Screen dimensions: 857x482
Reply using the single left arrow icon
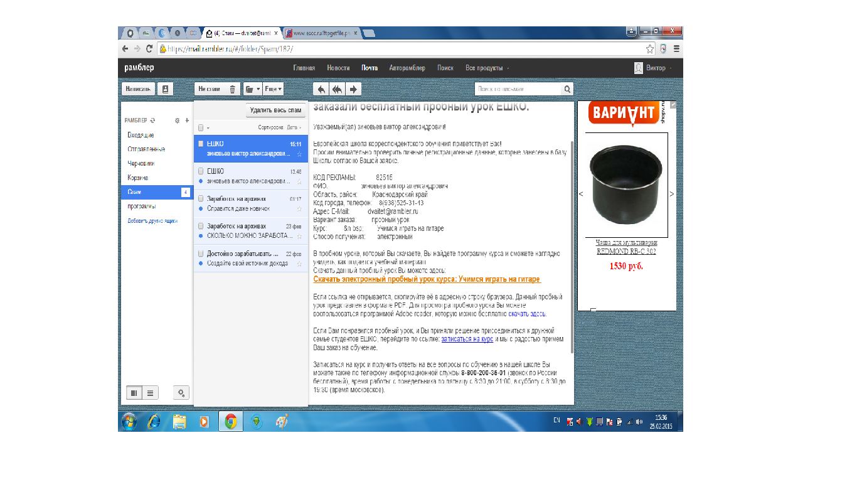321,89
